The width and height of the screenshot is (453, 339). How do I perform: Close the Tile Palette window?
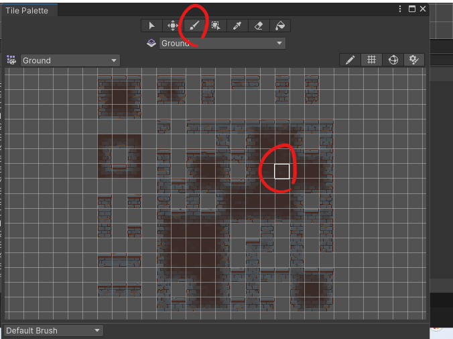click(x=423, y=9)
